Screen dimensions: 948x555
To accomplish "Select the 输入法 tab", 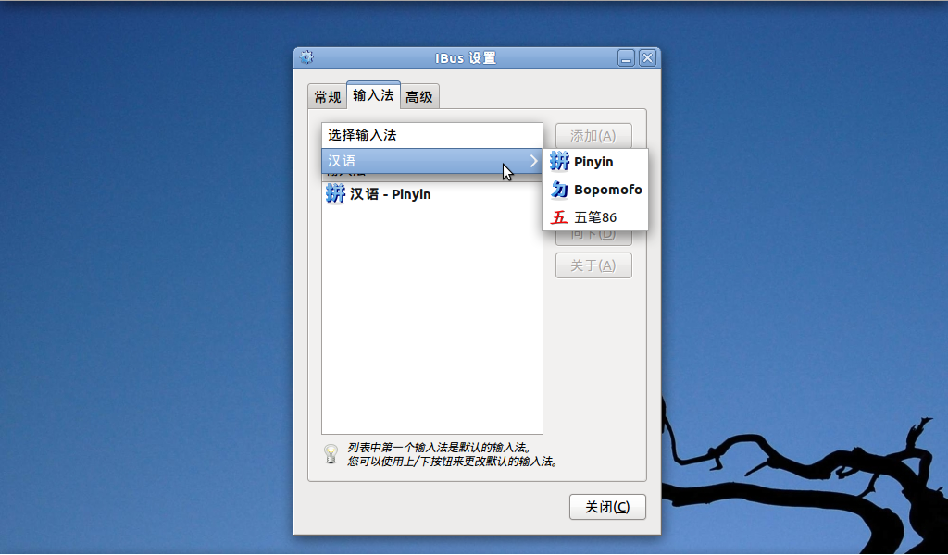I will [x=373, y=95].
